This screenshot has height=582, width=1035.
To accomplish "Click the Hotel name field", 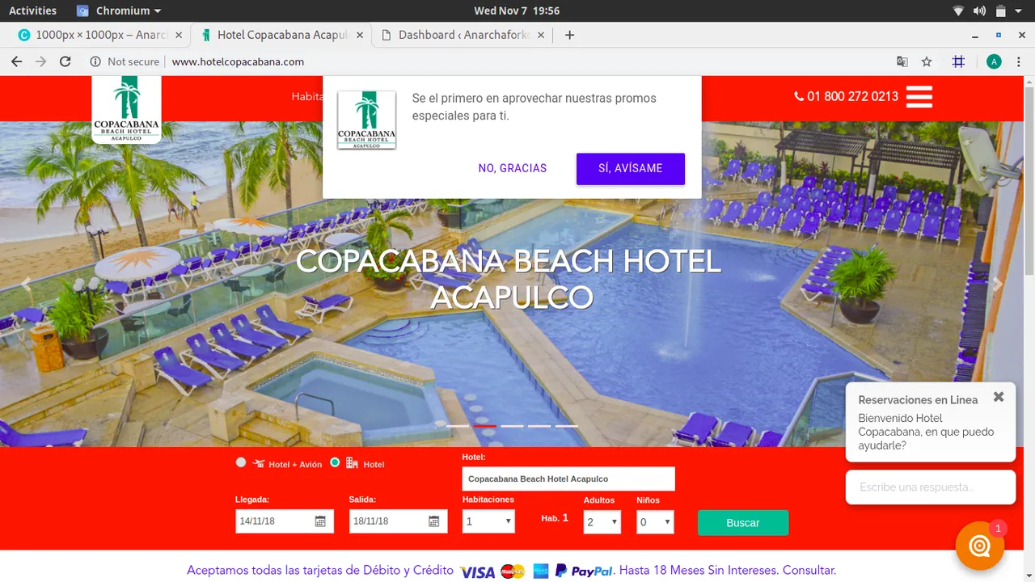I will pos(568,479).
